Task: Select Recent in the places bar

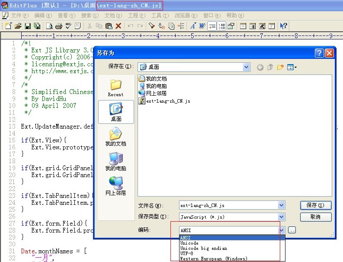Action: click(x=116, y=88)
